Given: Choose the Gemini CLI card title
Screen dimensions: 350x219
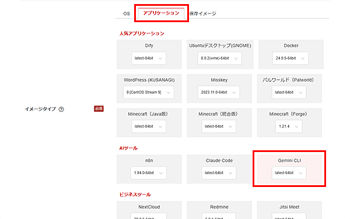Looking at the screenshot, I should [x=289, y=160].
